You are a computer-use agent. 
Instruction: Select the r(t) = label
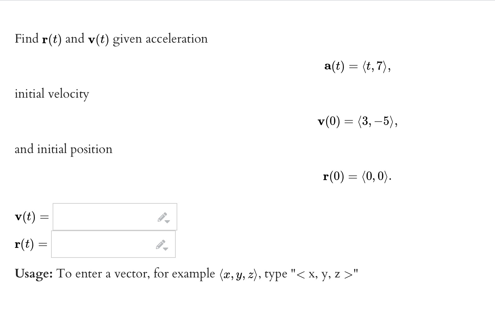31,244
